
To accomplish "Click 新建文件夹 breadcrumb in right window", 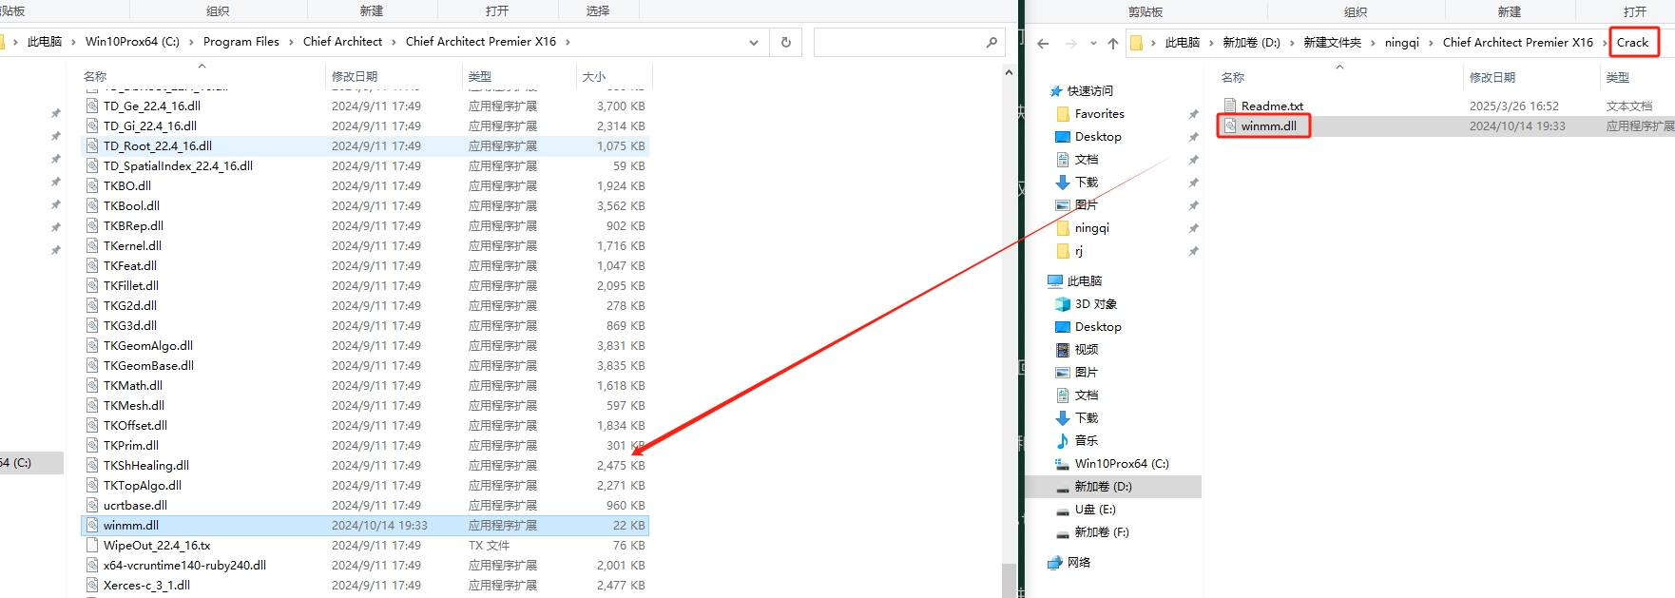I will pyautogui.click(x=1332, y=43).
